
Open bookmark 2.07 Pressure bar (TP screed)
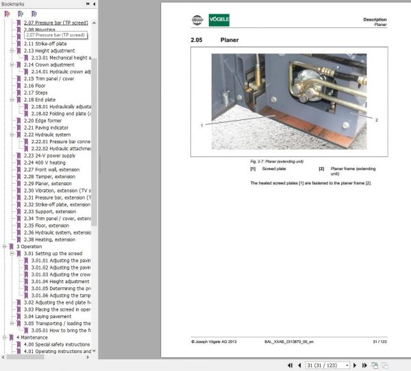pos(56,23)
